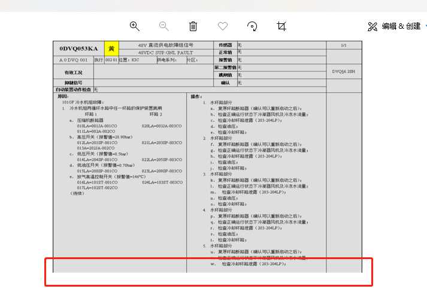Image resolution: width=427 pixels, height=292 pixels.
Task: Click the zoom in magnifier icon
Action: (135, 26)
